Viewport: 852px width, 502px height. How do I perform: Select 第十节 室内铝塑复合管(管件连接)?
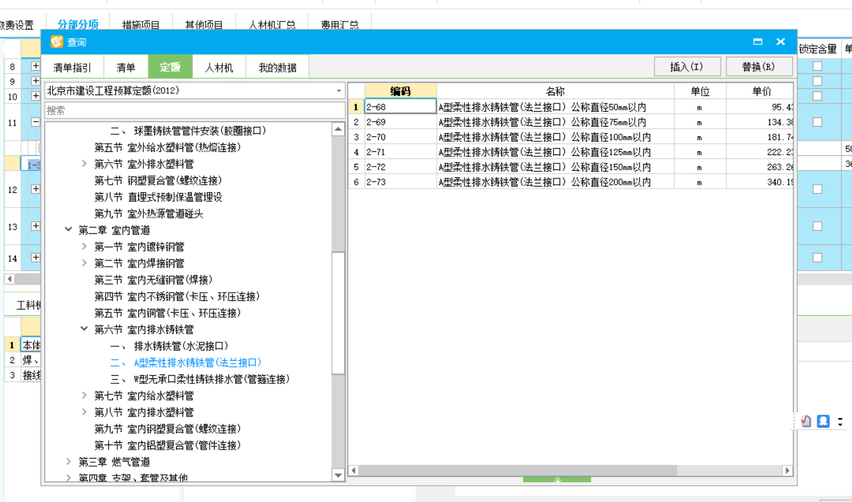coord(168,445)
